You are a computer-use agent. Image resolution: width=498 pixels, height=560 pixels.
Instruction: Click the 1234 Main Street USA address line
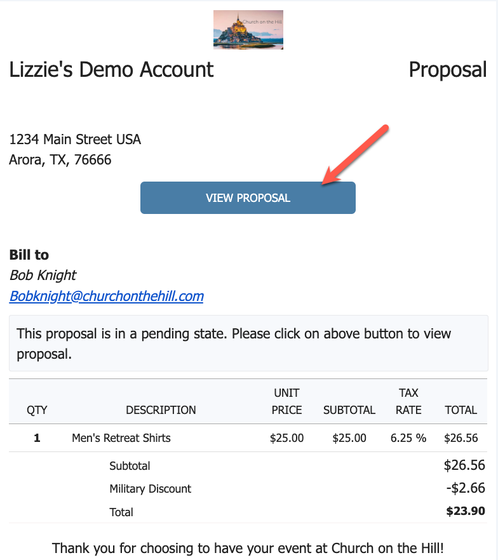75,140
